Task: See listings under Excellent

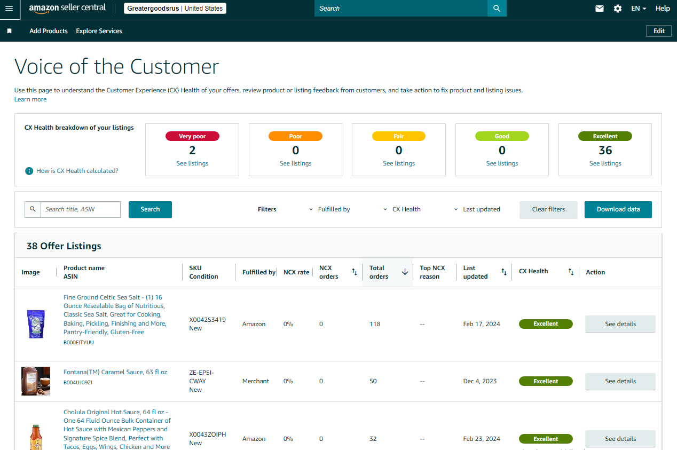Action: (x=605, y=163)
